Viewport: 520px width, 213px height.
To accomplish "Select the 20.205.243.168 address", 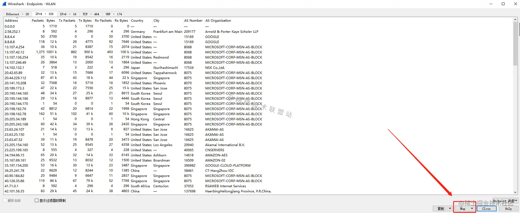I will click(x=16, y=124).
